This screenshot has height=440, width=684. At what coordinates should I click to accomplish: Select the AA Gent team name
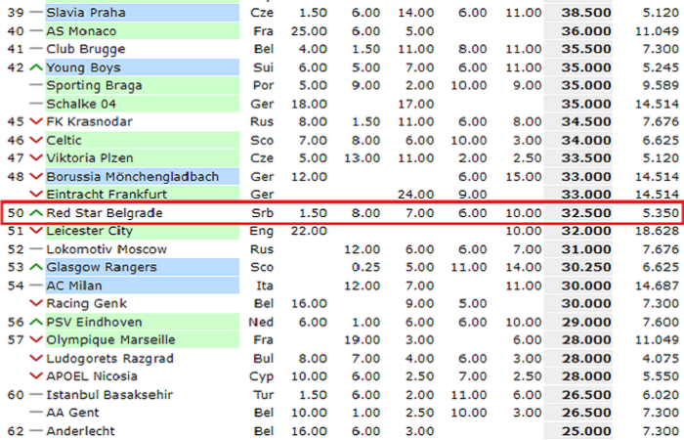click(72, 413)
